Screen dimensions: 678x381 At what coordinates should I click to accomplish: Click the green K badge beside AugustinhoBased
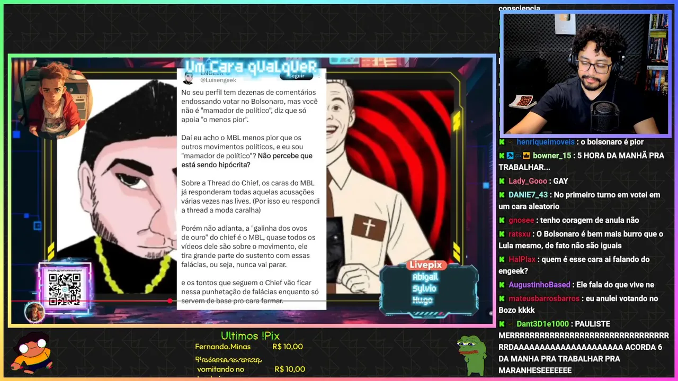tap(502, 285)
